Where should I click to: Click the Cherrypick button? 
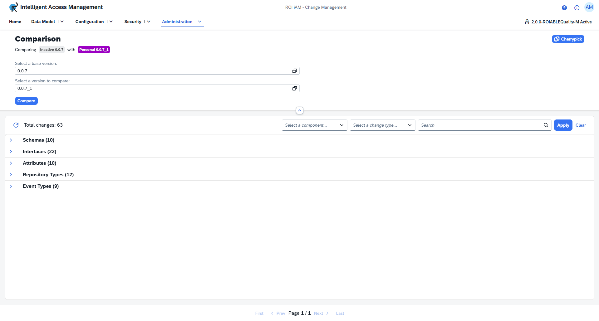tap(568, 39)
